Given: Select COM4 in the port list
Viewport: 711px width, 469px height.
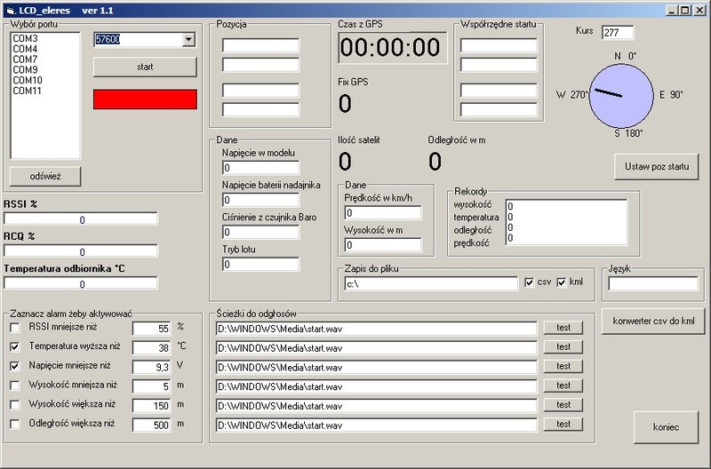Looking at the screenshot, I should [26, 49].
